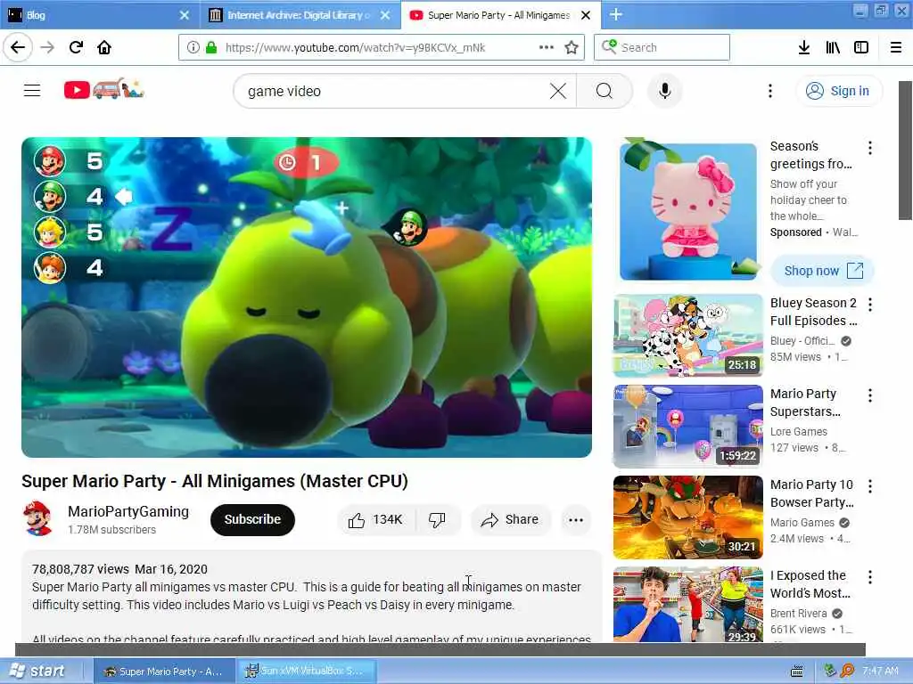Start voice search with microphone
The height and width of the screenshot is (684, 913).
click(664, 91)
